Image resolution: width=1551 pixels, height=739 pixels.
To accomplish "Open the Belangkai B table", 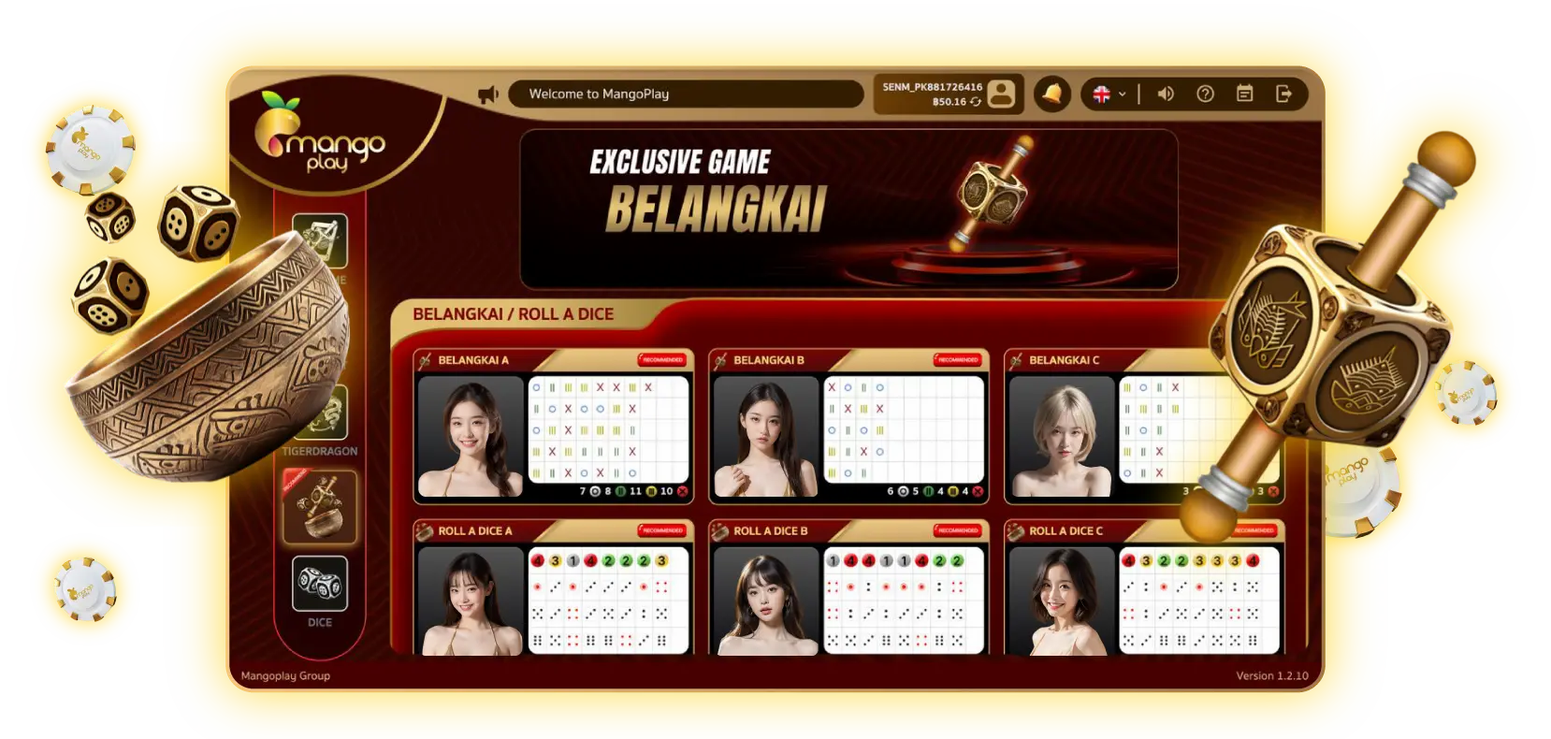I will 849,427.
